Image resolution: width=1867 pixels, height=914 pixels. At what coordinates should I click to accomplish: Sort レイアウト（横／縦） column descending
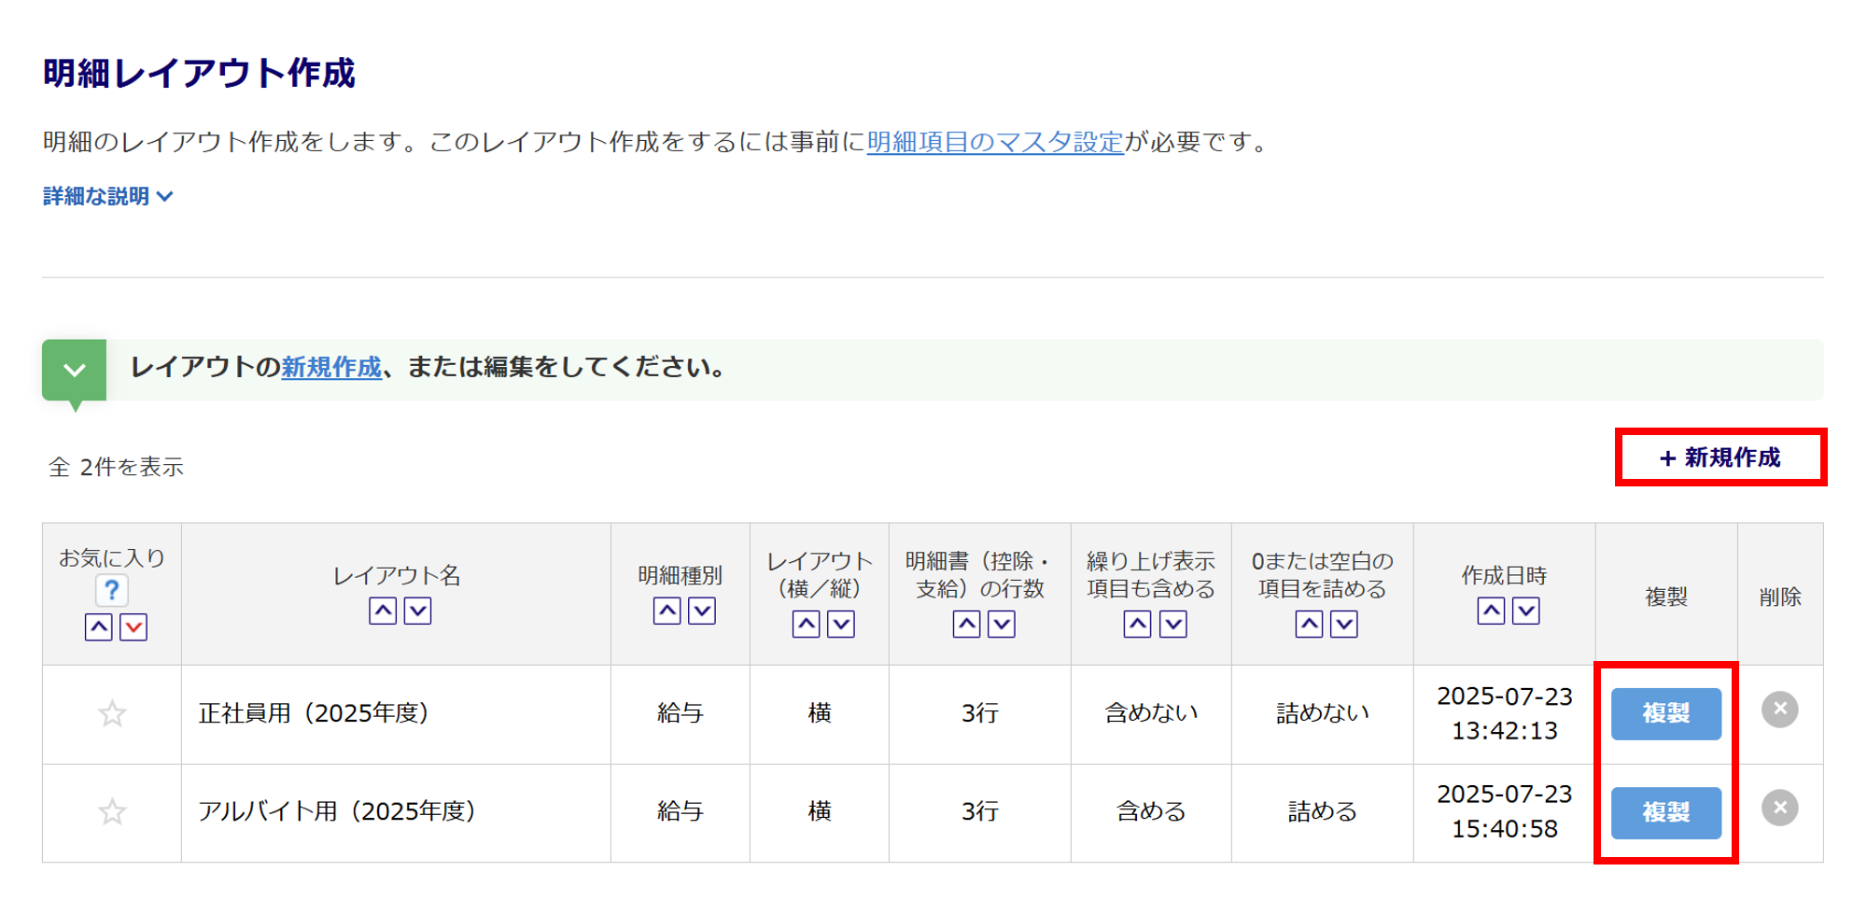tap(841, 624)
